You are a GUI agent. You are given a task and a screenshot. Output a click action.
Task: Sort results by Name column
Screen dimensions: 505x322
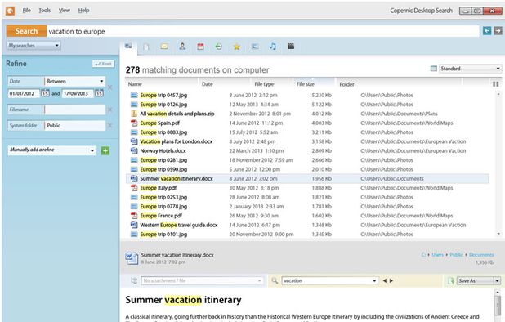tap(135, 84)
